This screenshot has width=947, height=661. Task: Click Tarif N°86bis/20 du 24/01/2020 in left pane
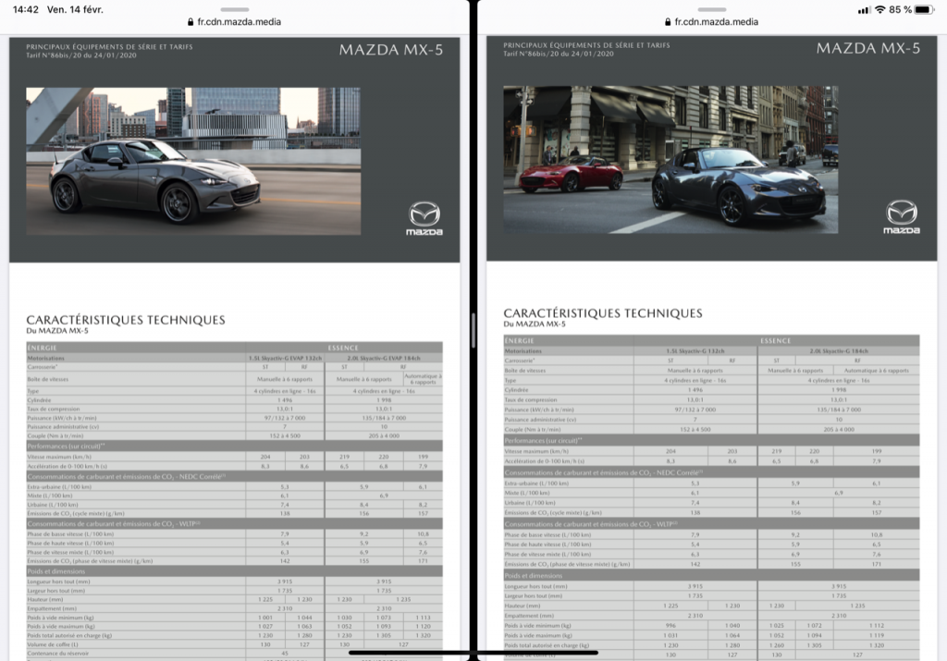coord(81,55)
